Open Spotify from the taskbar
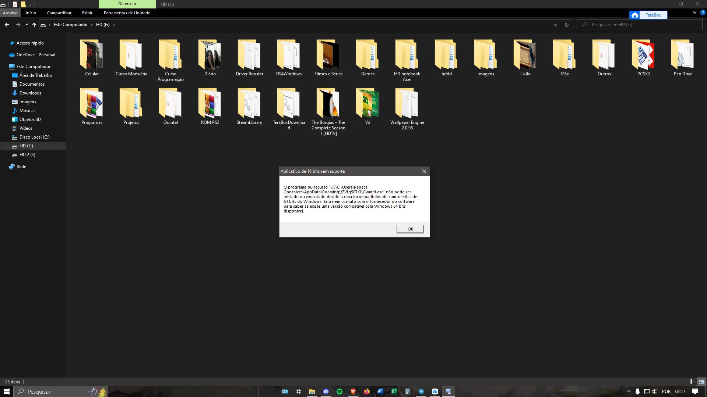The image size is (707, 397). 340,391
